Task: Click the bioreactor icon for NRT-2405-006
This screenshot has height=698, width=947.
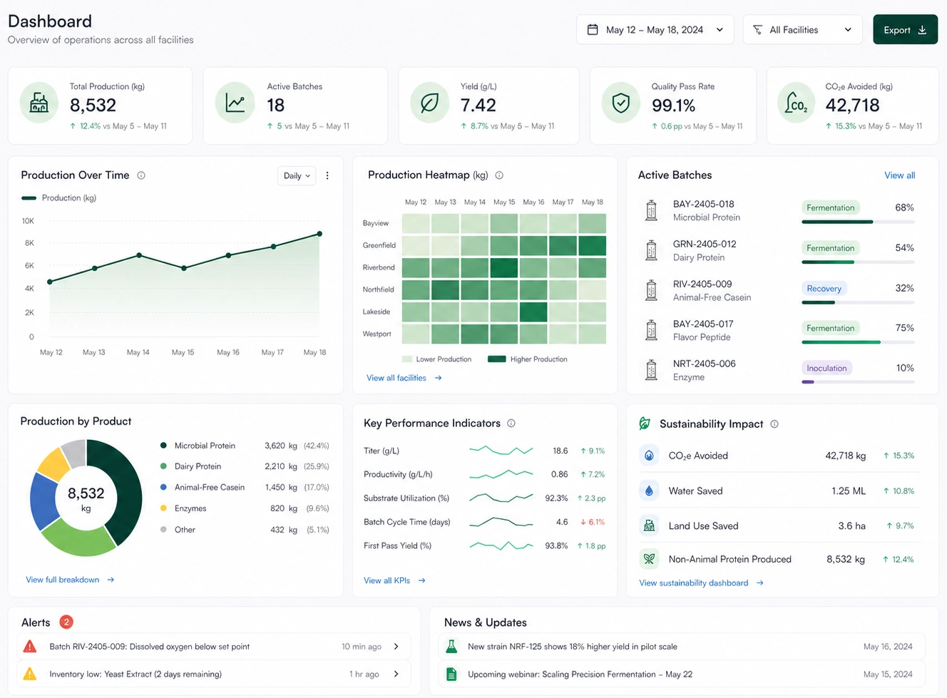Action: click(651, 371)
